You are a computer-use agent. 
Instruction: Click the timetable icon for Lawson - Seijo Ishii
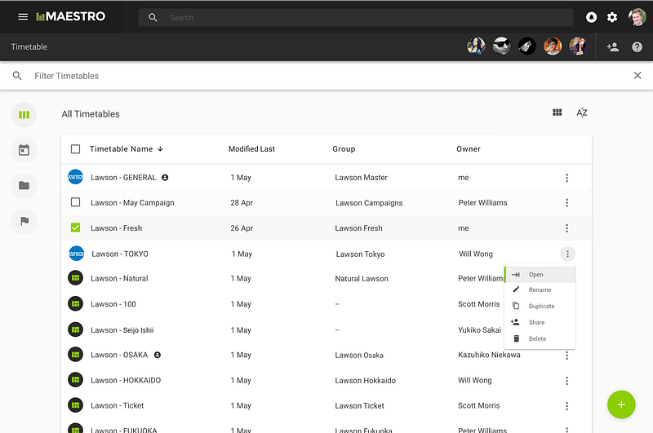coord(75,329)
